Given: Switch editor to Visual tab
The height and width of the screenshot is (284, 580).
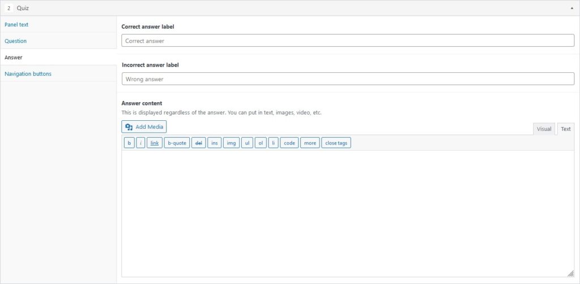Looking at the screenshot, I should pyautogui.click(x=544, y=129).
